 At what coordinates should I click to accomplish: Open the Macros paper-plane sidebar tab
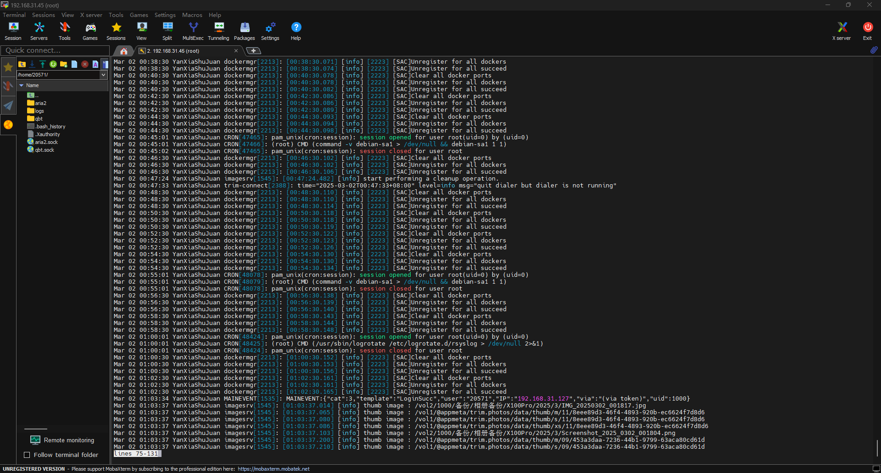8,105
